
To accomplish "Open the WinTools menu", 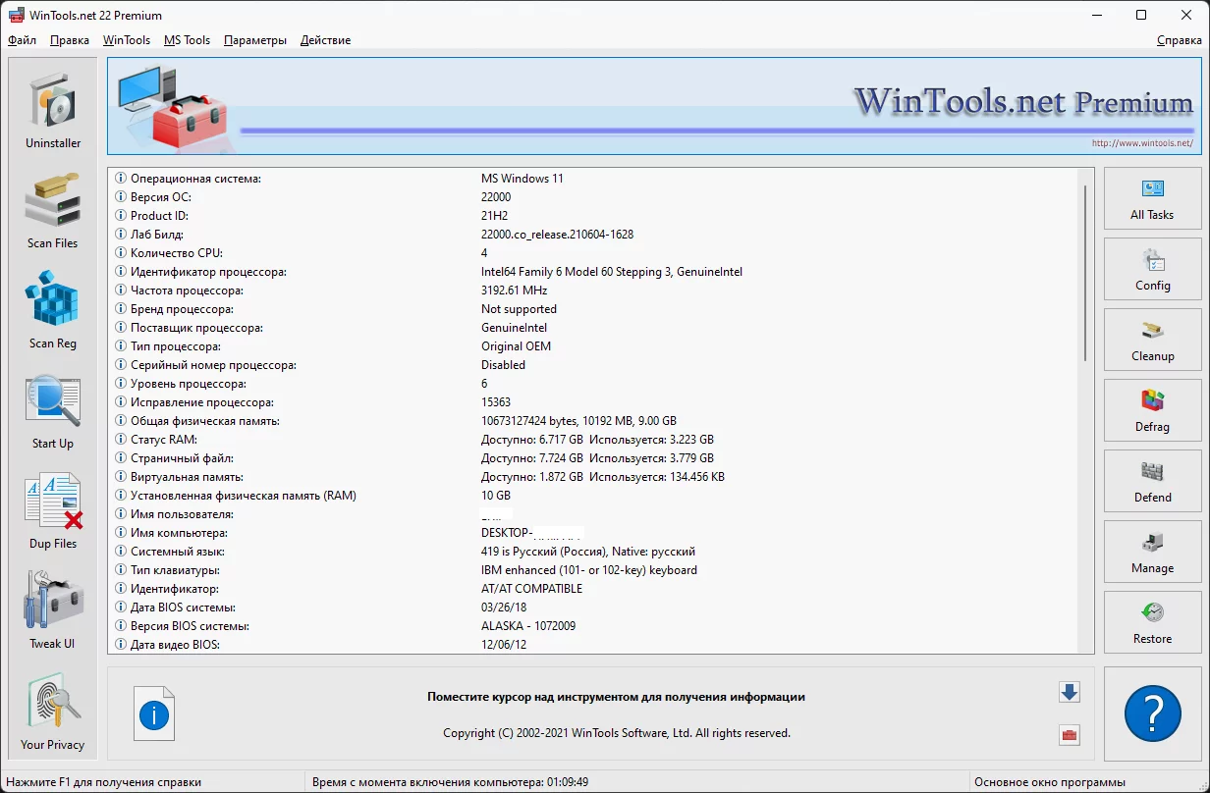I will [127, 40].
